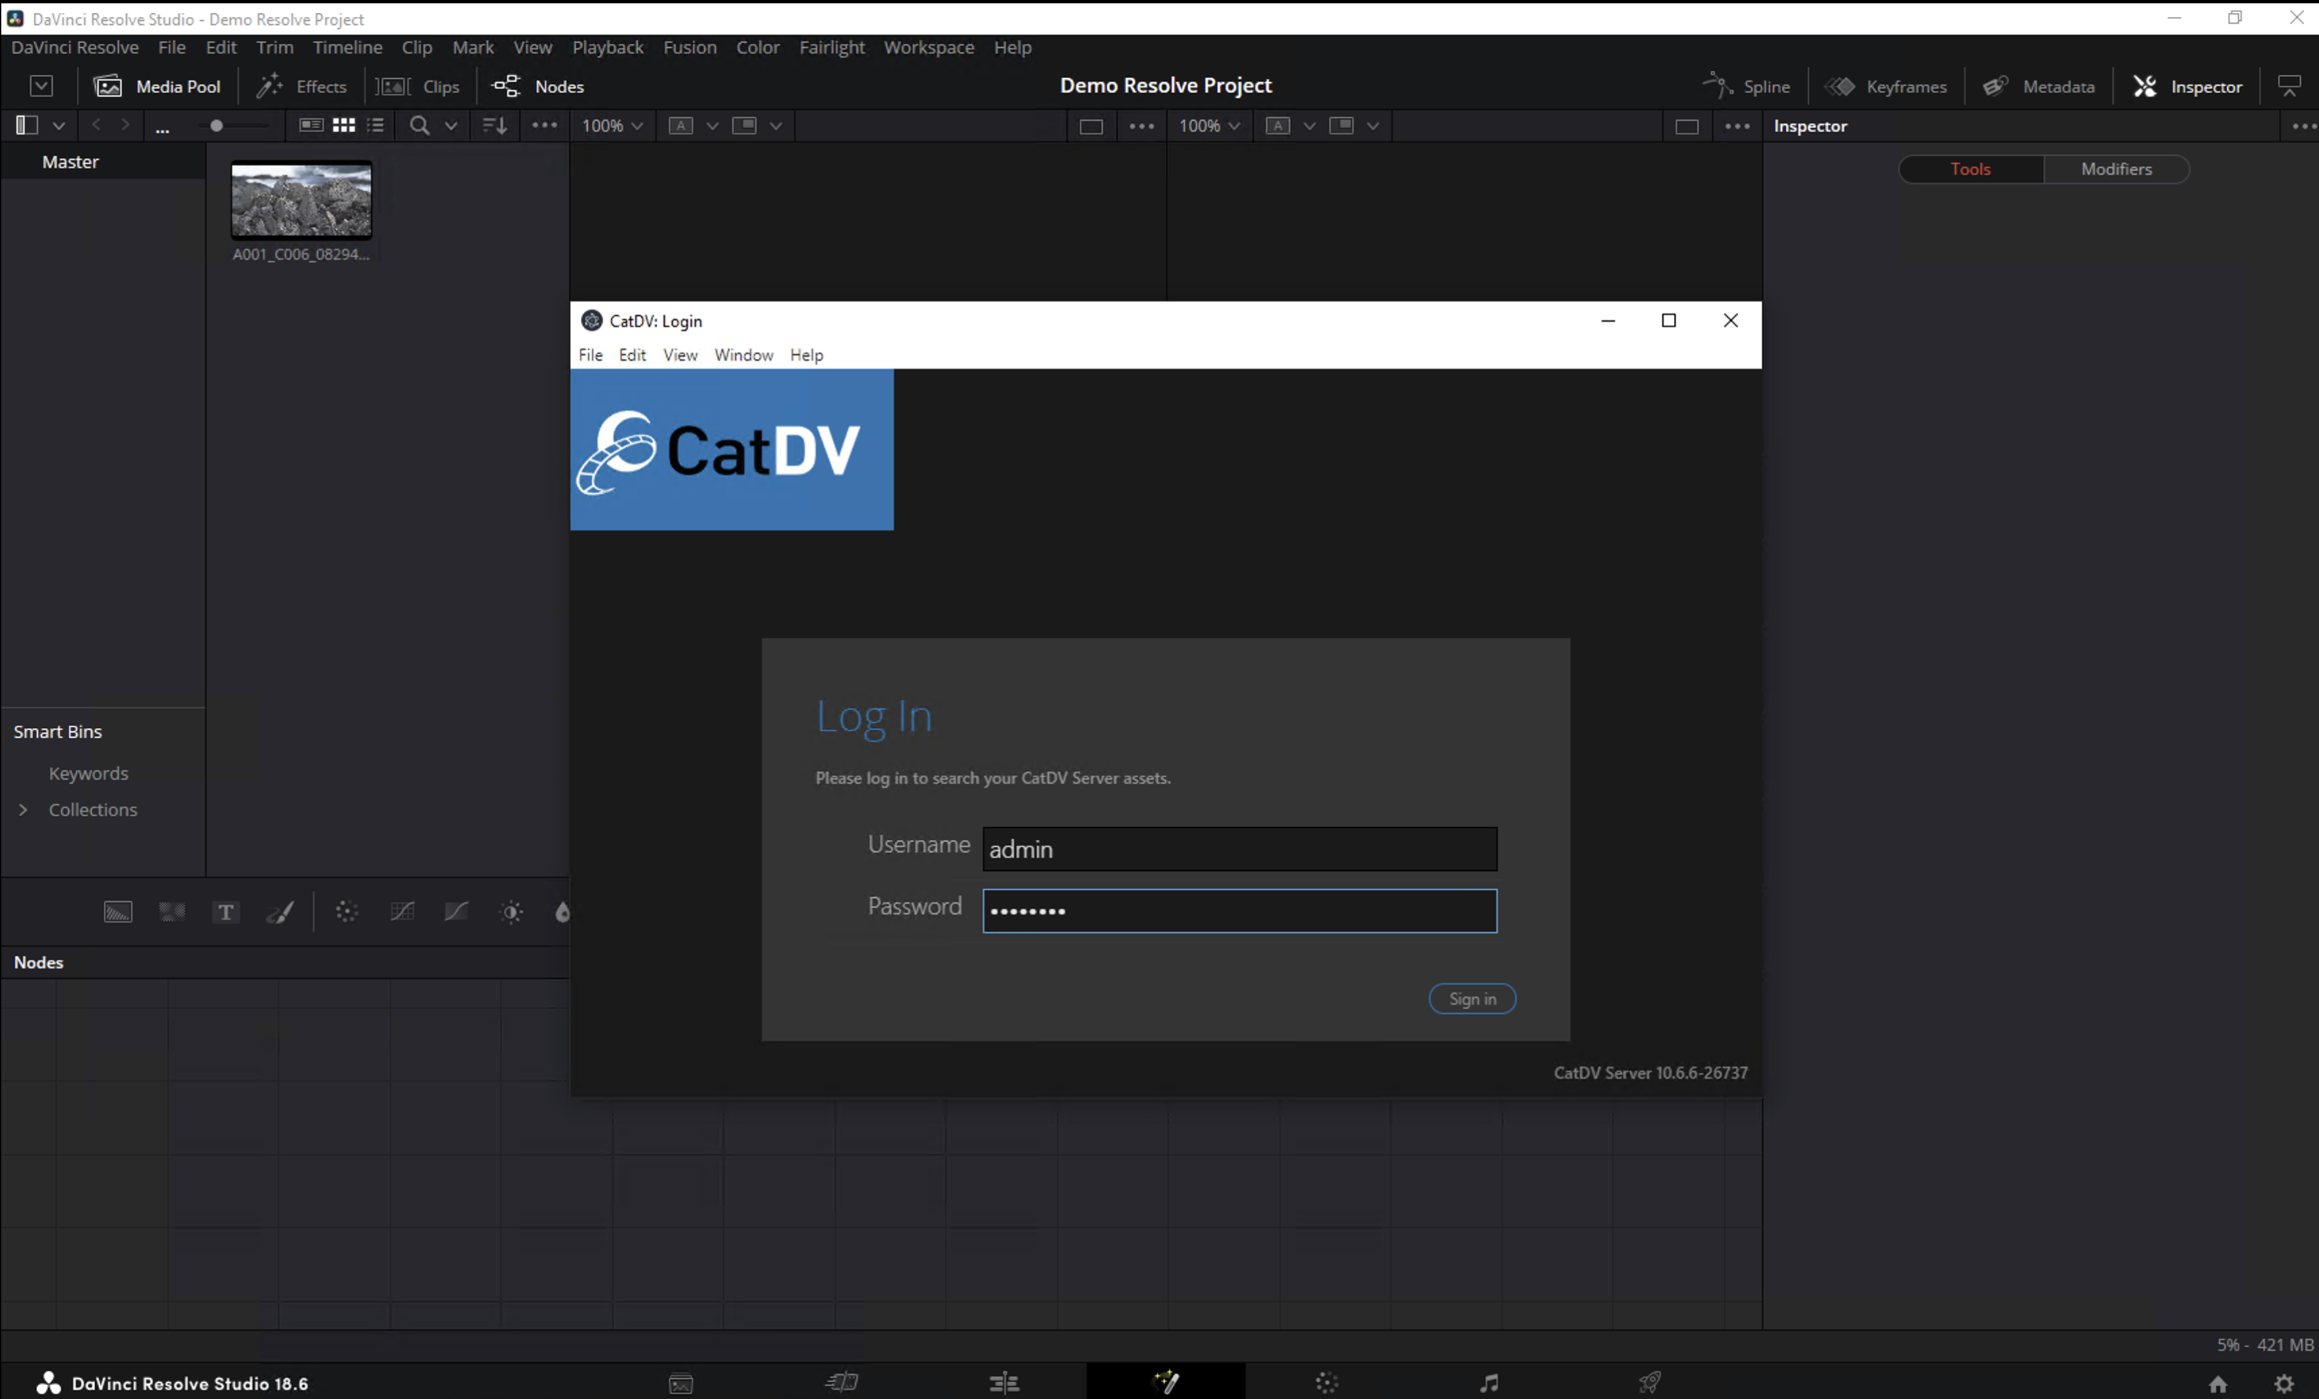Viewport: 2319px width, 1399px height.
Task: Expand the Collections smart bin
Action: coord(22,810)
